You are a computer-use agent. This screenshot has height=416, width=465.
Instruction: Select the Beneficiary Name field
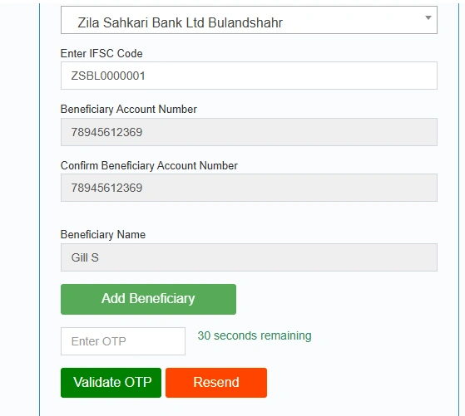pyautogui.click(x=249, y=257)
